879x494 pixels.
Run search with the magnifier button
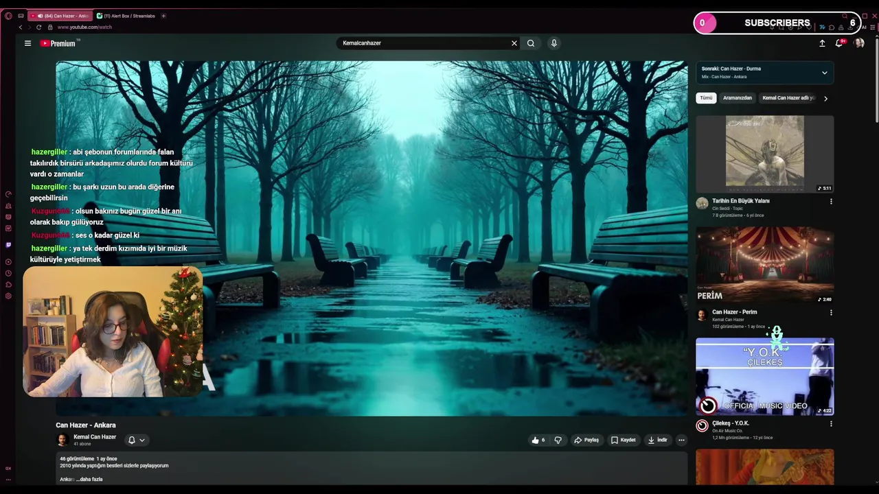click(x=531, y=43)
